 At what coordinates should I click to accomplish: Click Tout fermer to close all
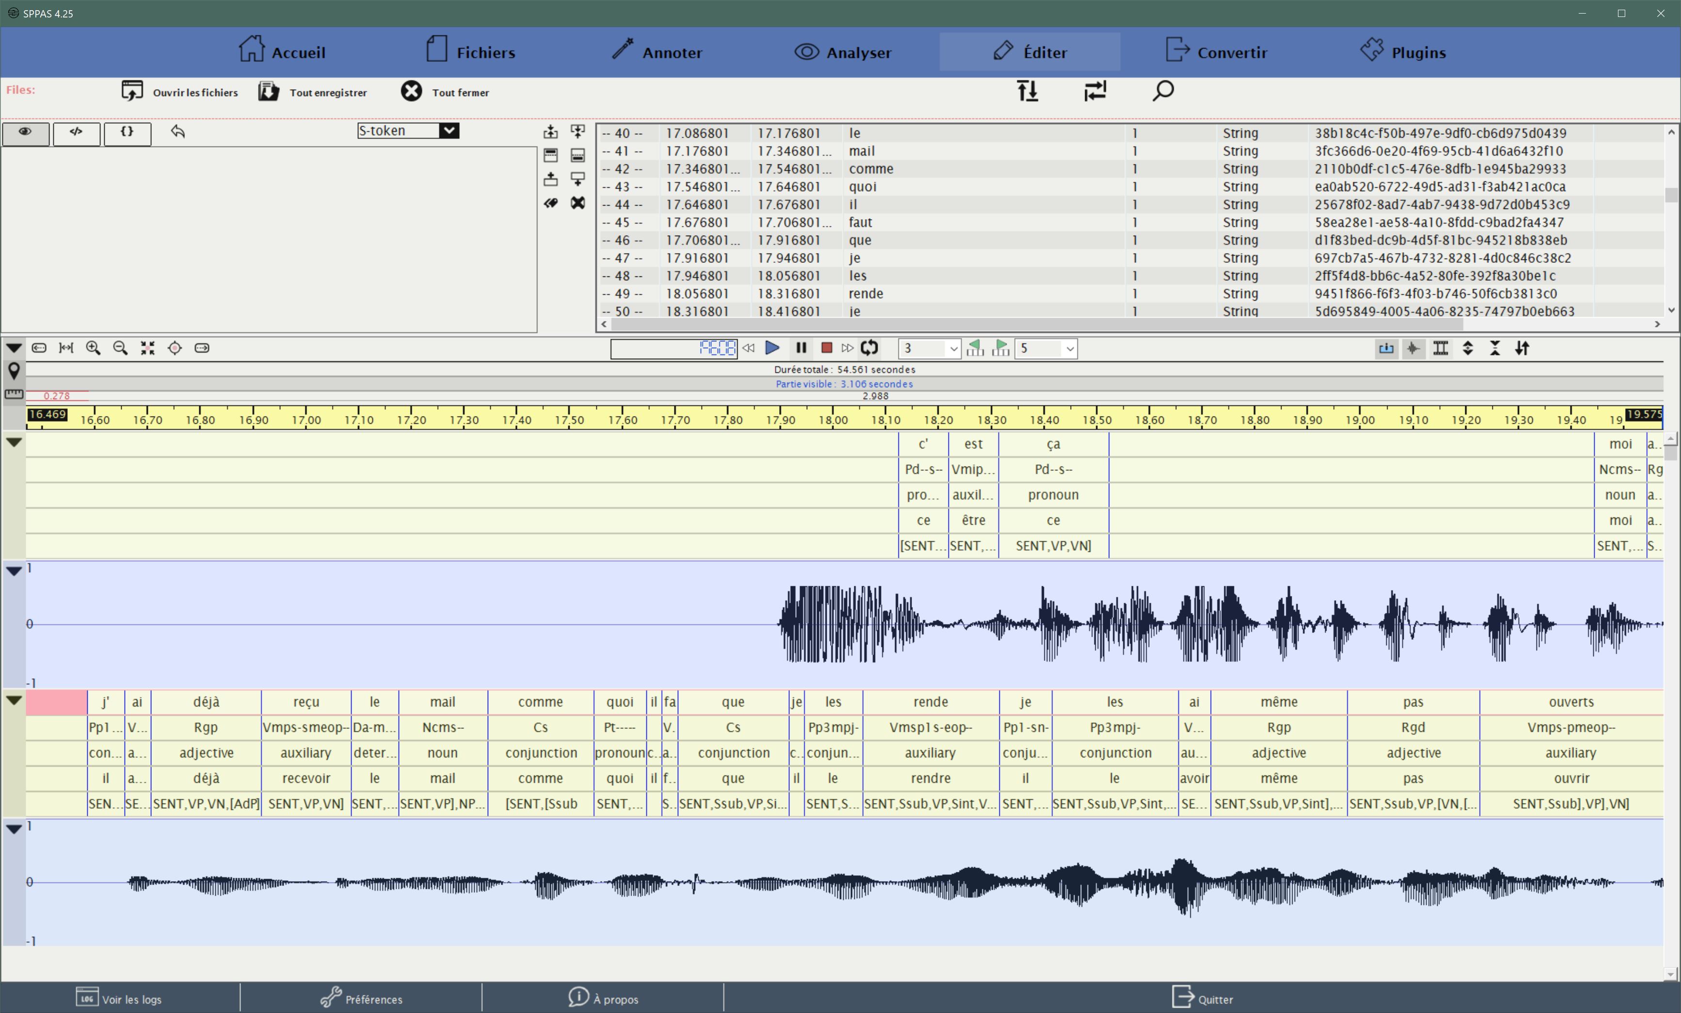coord(445,92)
